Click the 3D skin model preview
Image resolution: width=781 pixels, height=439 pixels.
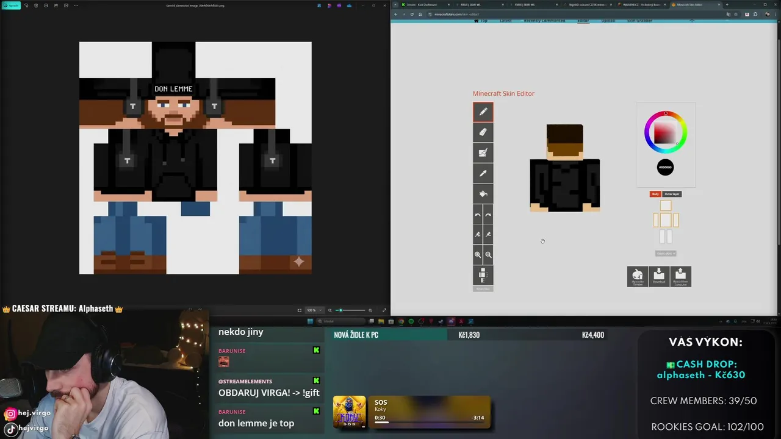pyautogui.click(x=565, y=168)
